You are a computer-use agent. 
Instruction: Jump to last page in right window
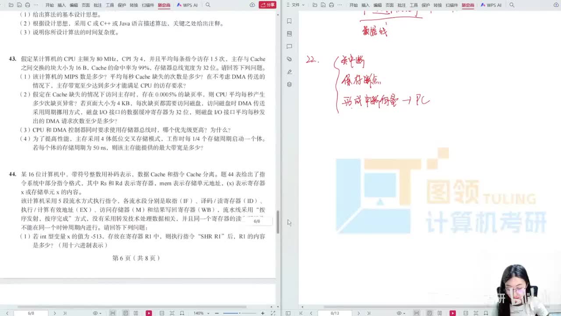(x=369, y=313)
